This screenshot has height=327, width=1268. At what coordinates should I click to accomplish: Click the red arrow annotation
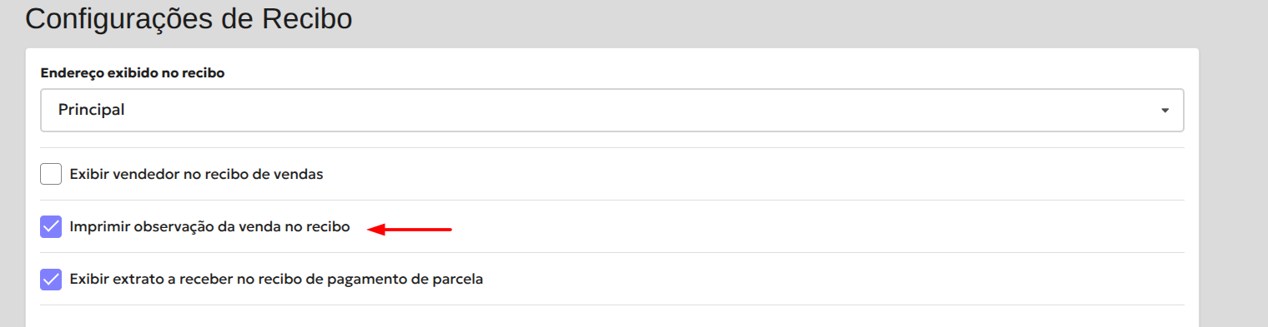tap(410, 229)
